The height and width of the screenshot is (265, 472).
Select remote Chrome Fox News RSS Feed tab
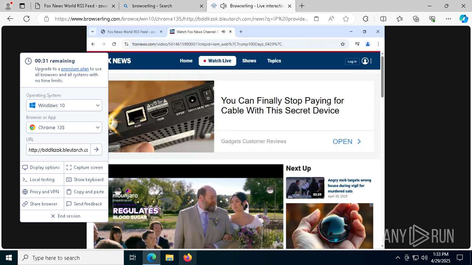point(132,32)
